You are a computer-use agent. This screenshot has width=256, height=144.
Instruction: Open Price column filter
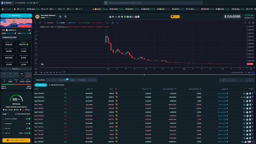[92, 89]
